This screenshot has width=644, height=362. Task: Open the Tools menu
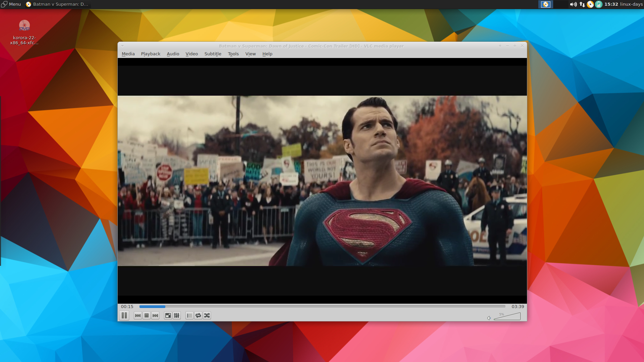pos(233,54)
